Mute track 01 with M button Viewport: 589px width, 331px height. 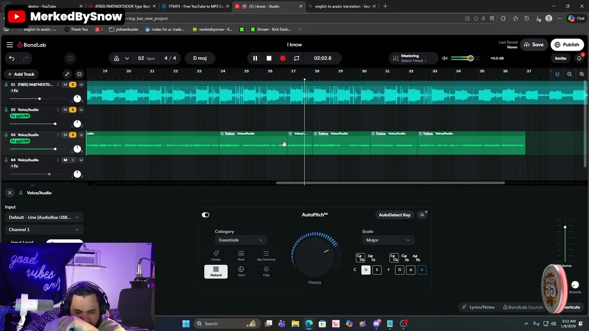65,85
